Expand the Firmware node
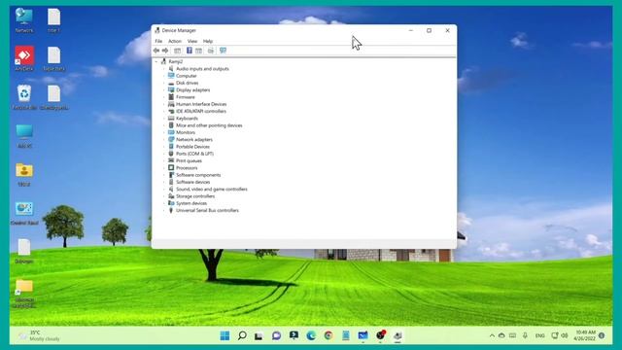The image size is (622, 350). [x=164, y=97]
